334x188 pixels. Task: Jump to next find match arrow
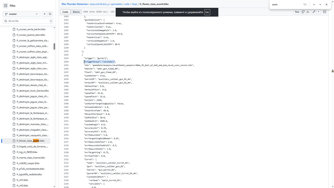pos(320,4)
